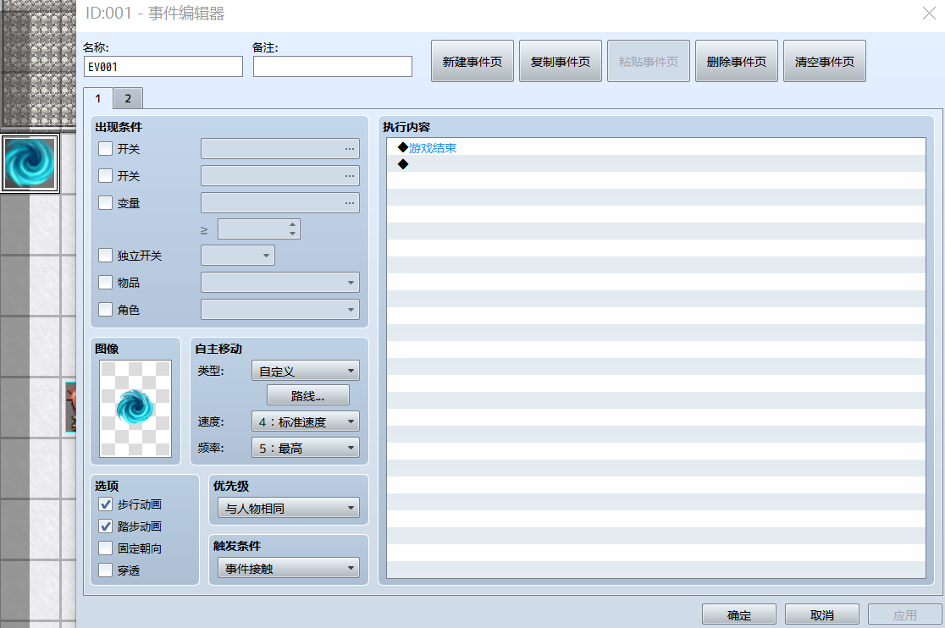The width and height of the screenshot is (945, 628).
Task: Open the 类型 dropdown showing 自定义
Action: point(306,371)
